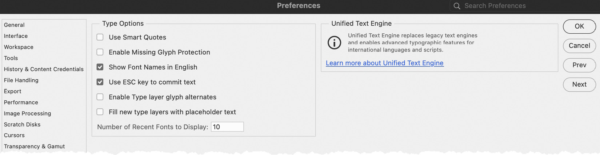The image size is (600, 155).
Task: Enable Type layer glyph alternates option
Action: pyautogui.click(x=100, y=97)
